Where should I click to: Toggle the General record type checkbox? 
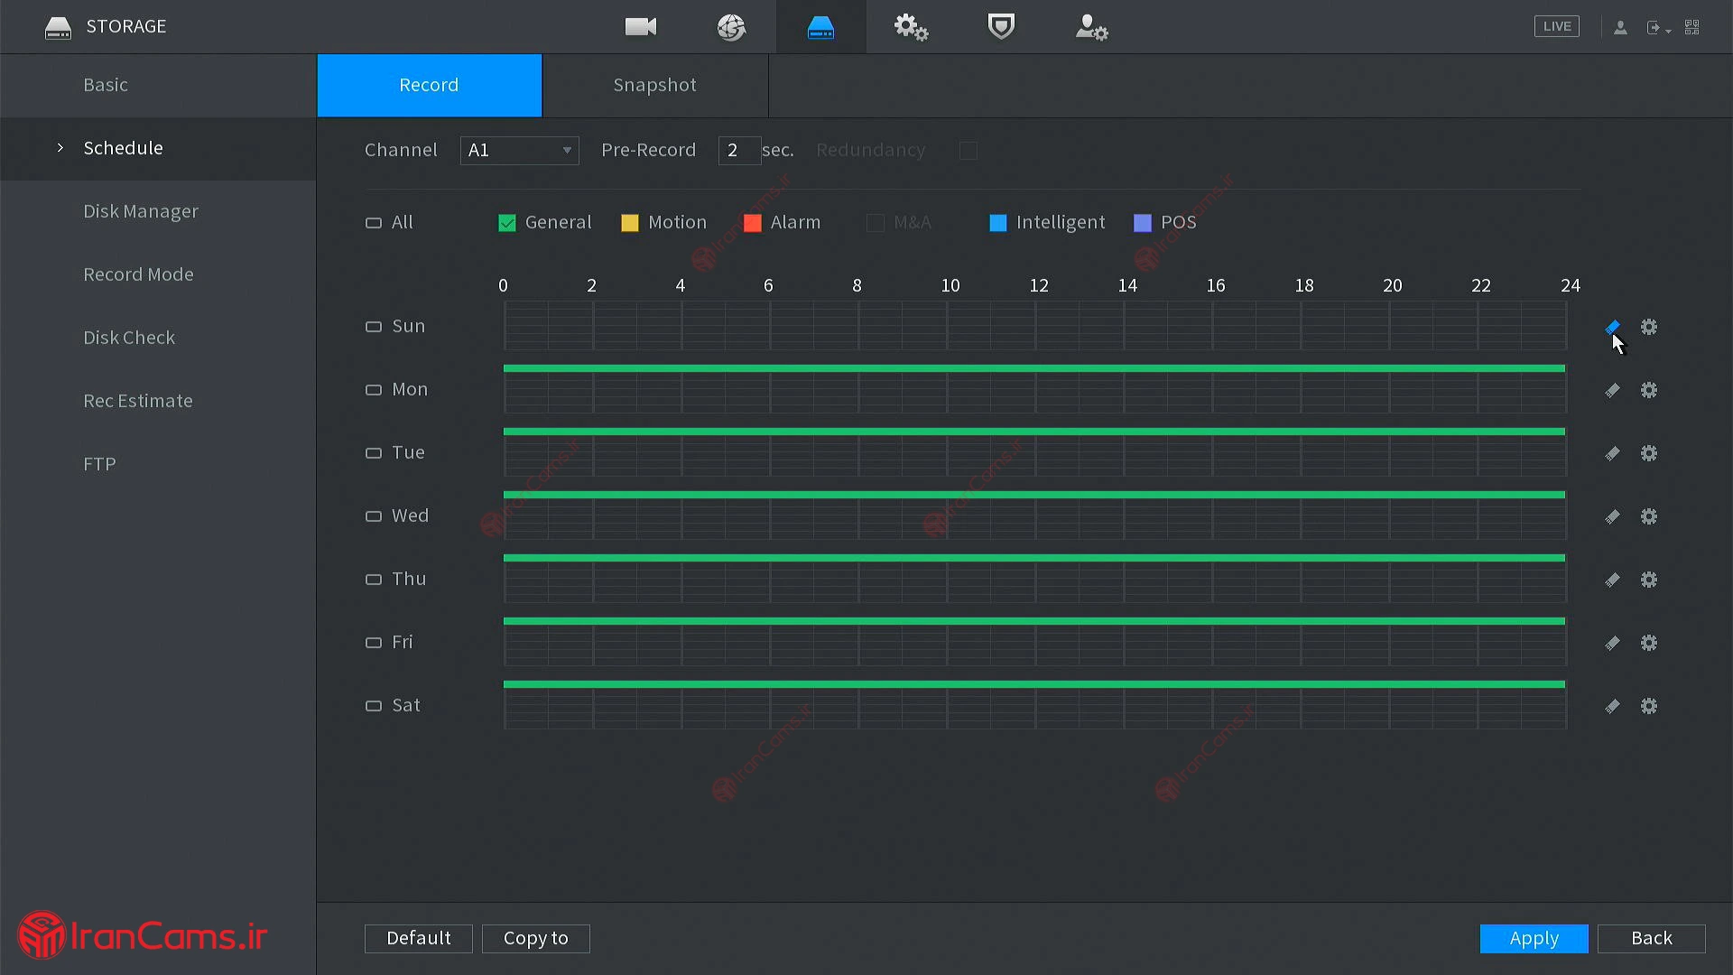coord(507,223)
